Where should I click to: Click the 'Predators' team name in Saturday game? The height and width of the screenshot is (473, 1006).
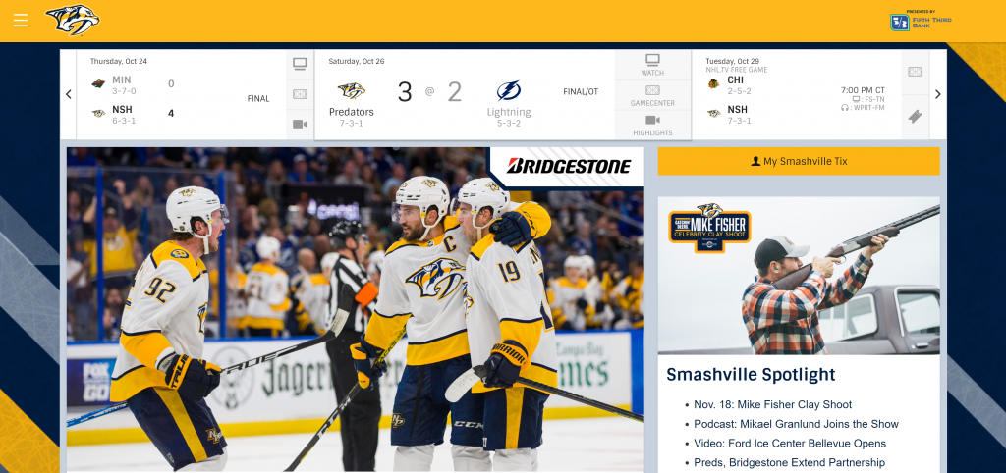[x=352, y=112]
